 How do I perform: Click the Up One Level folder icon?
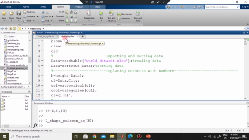pos(11,28)
